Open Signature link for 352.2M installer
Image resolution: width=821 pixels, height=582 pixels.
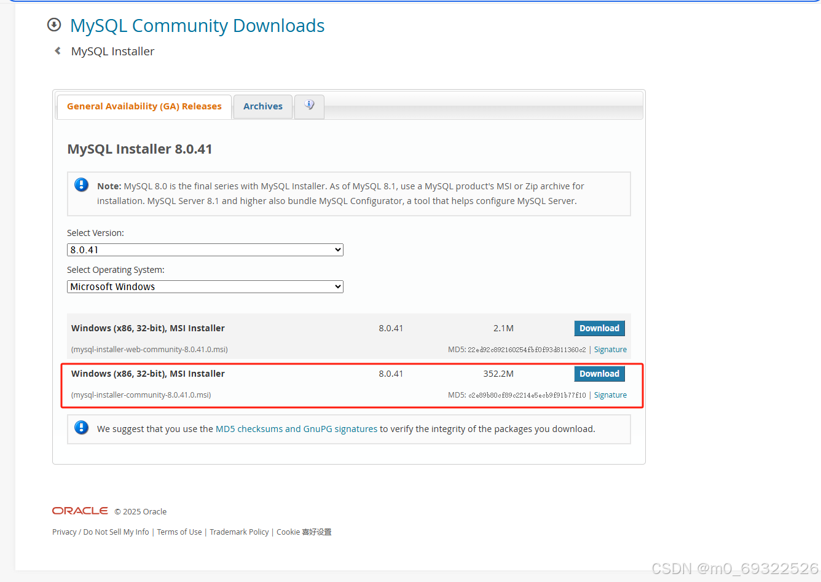(610, 395)
